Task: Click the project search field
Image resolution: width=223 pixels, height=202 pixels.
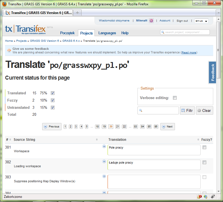Action: coord(185,32)
